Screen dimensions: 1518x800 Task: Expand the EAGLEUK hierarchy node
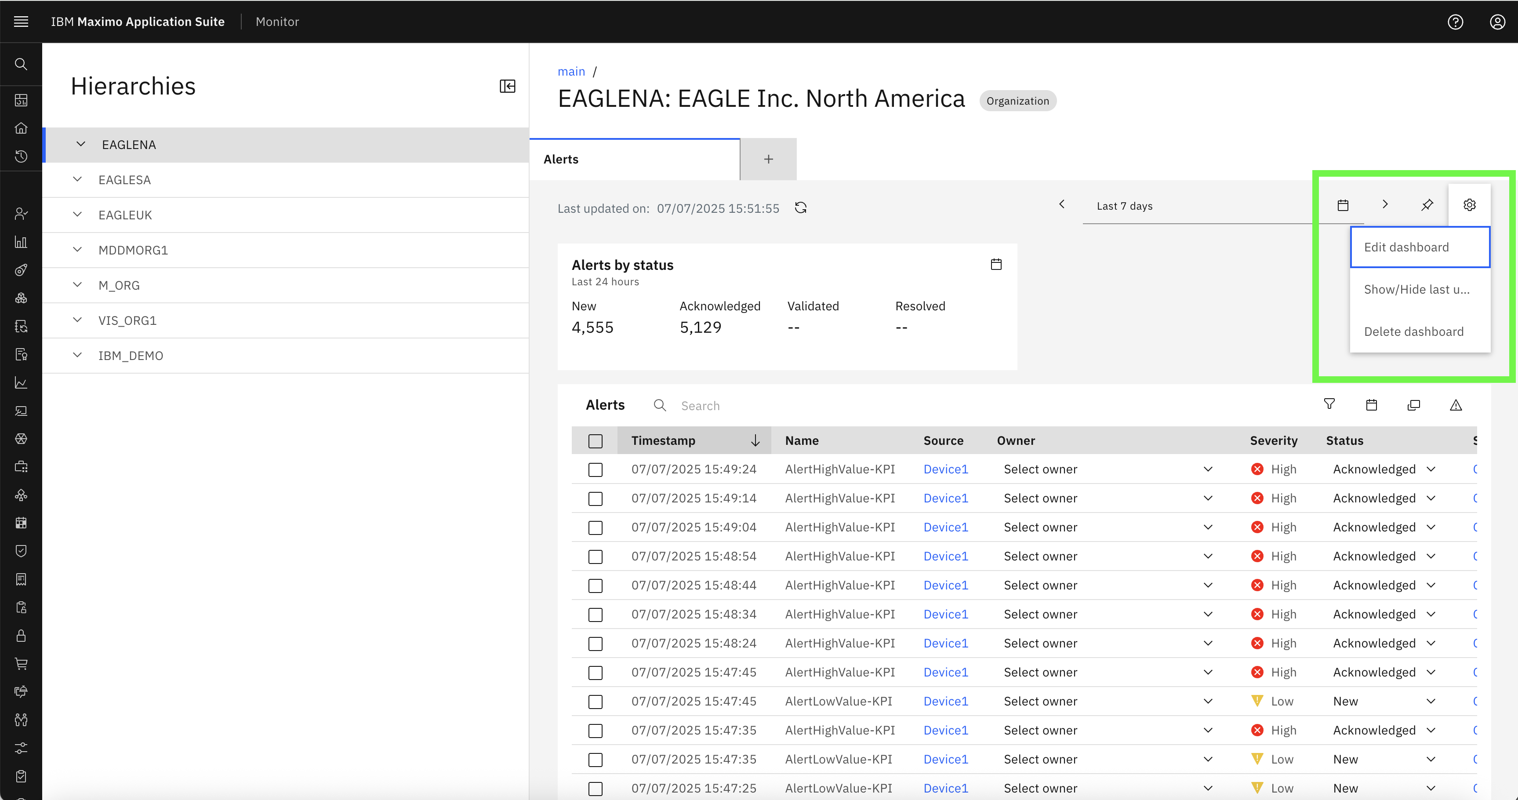click(77, 214)
